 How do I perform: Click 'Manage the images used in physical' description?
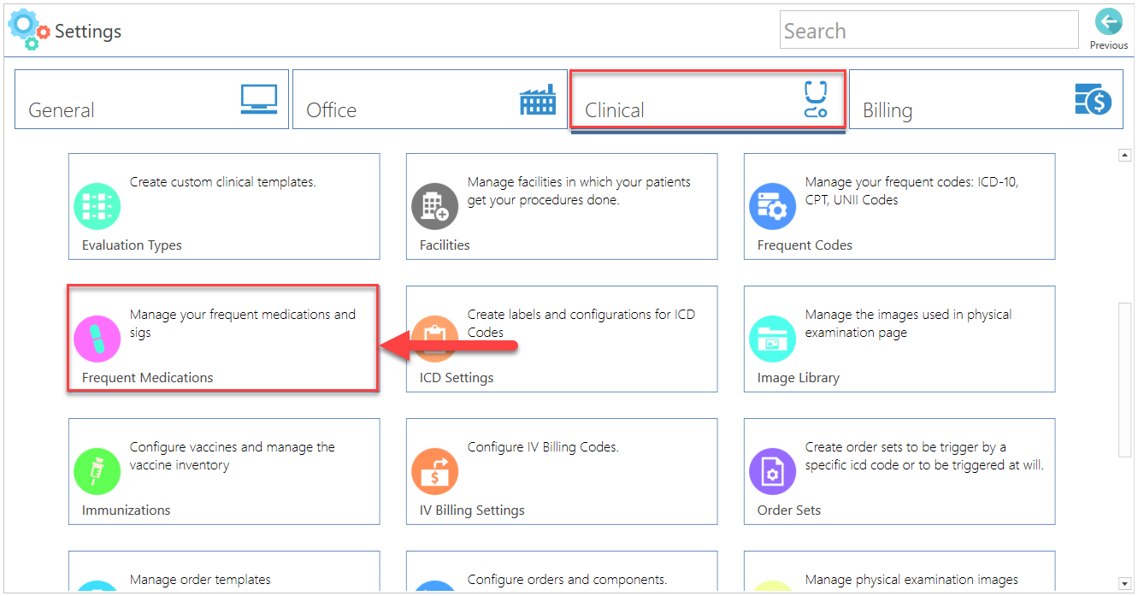click(908, 323)
